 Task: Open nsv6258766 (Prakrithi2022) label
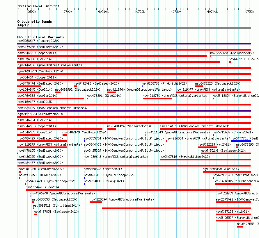164,83
